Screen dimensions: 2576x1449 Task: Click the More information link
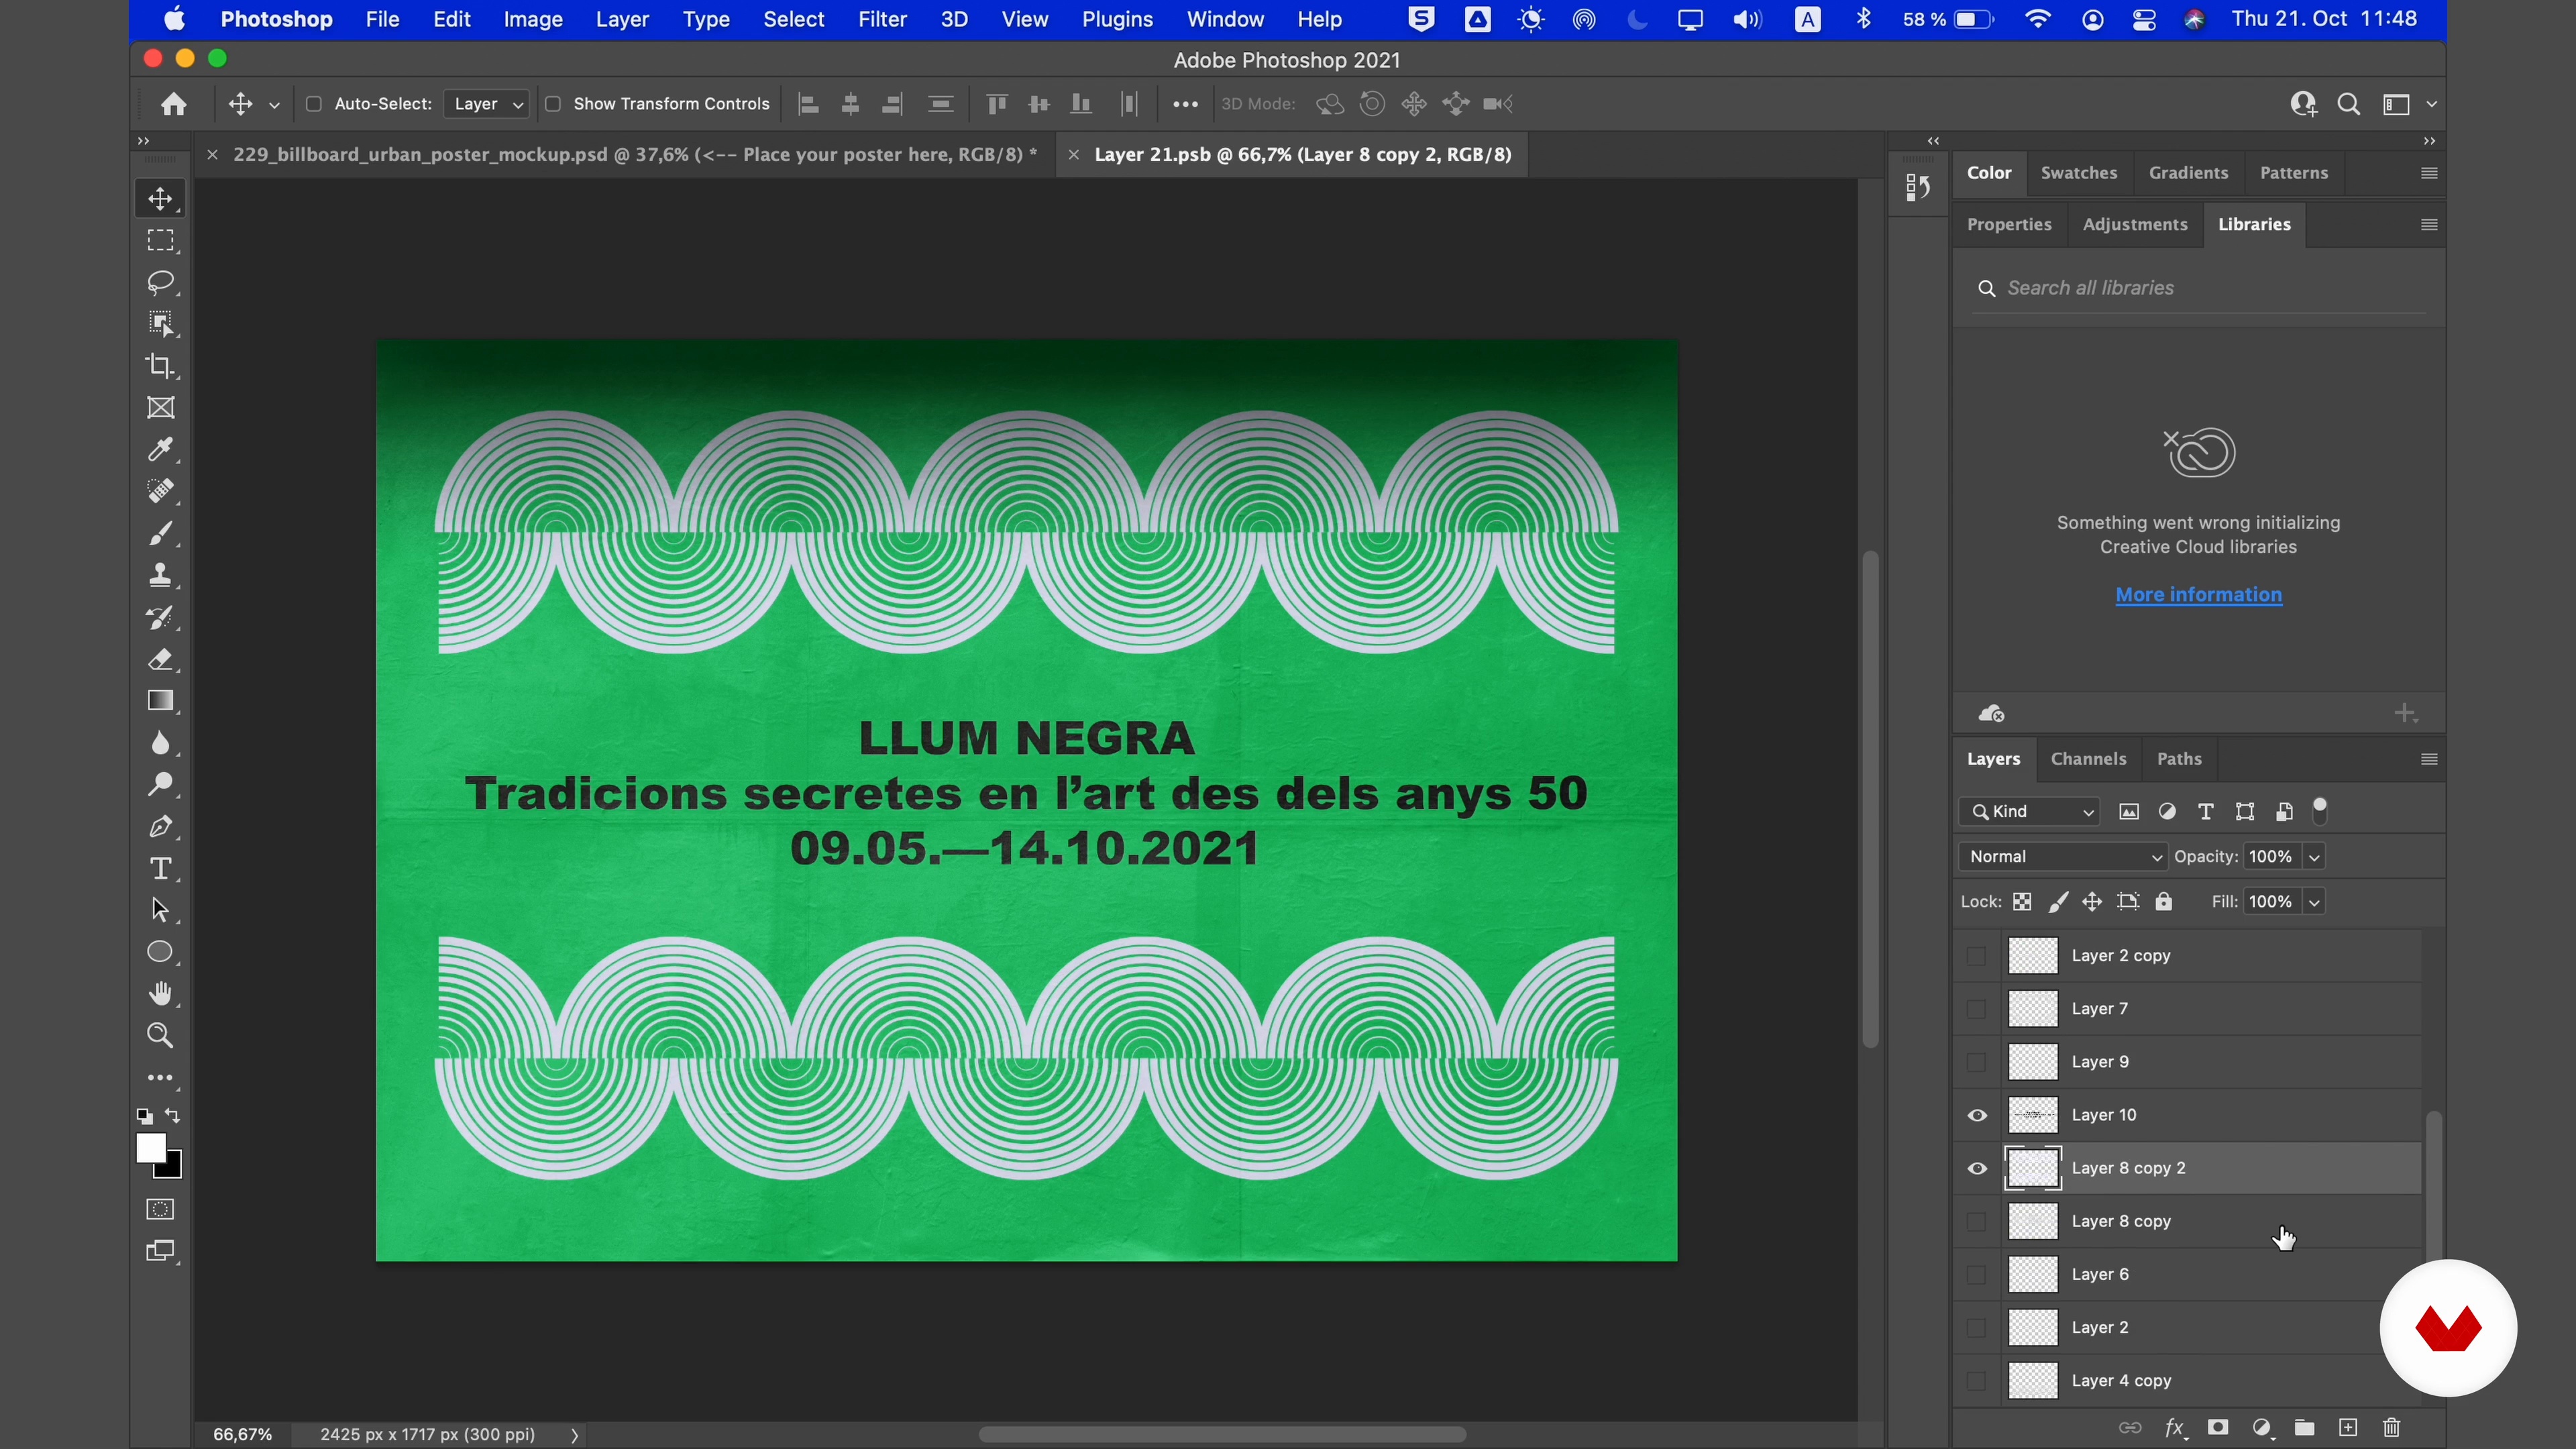coord(2198,595)
